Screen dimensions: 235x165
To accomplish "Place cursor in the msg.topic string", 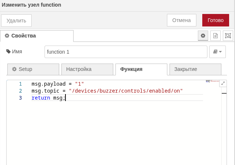I will 125,91.
